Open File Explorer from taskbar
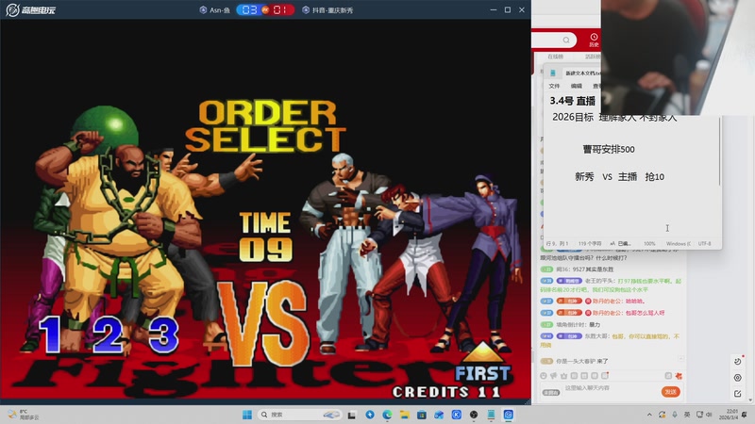Screen dimensions: 755x424 point(405,415)
